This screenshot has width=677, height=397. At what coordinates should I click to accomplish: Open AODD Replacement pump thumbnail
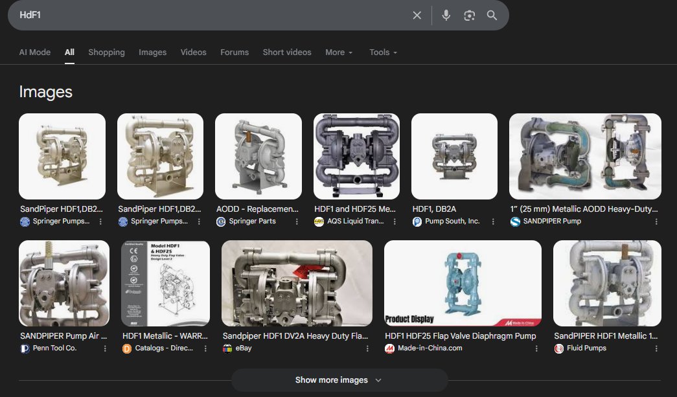tap(258, 156)
